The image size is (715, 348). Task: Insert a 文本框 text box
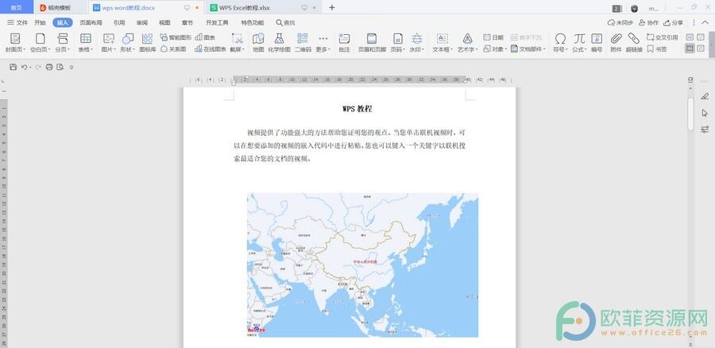[x=443, y=42]
